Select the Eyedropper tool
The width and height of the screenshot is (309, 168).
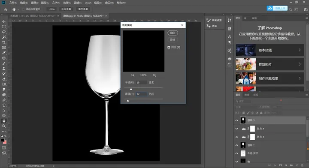pos(4,53)
